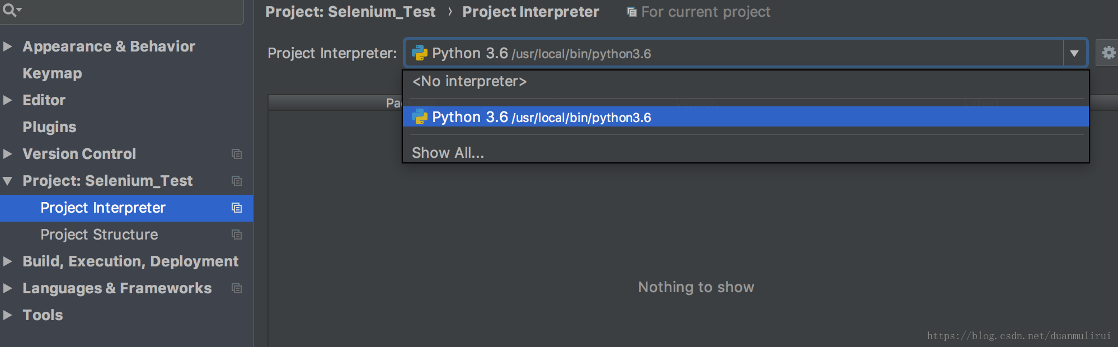Select <No interpreter> from the list
1118x347 pixels.
pos(746,82)
